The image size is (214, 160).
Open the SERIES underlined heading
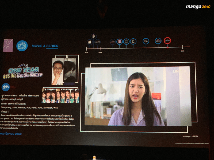coord(52,46)
